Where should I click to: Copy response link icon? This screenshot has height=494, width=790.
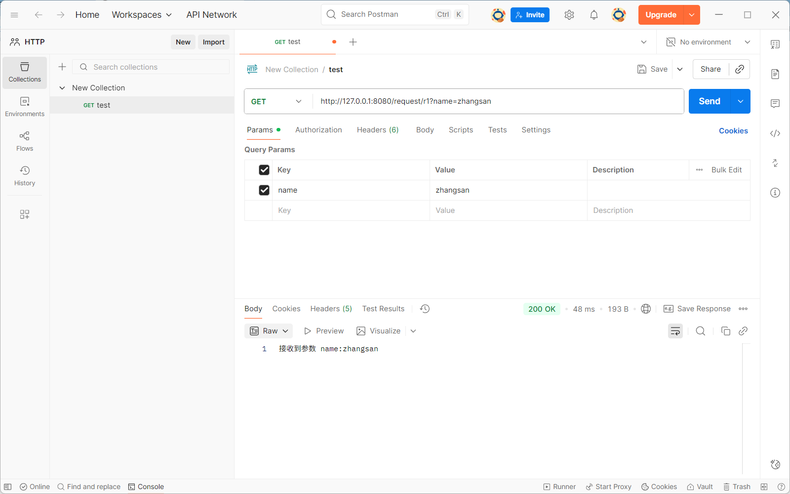pos(743,331)
